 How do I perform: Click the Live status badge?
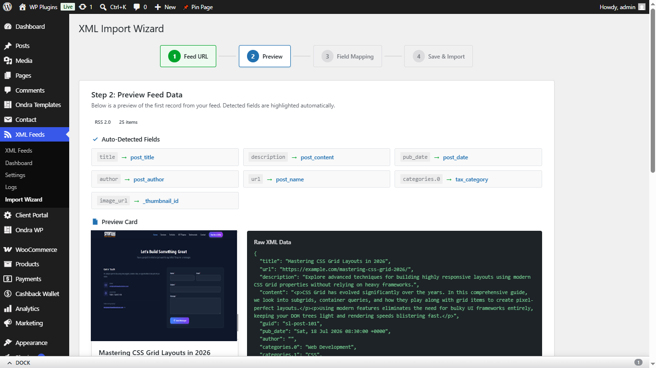coord(68,7)
